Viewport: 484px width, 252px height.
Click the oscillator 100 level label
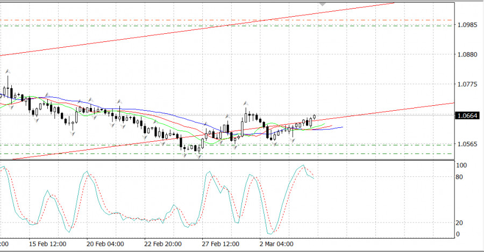tap(462, 165)
